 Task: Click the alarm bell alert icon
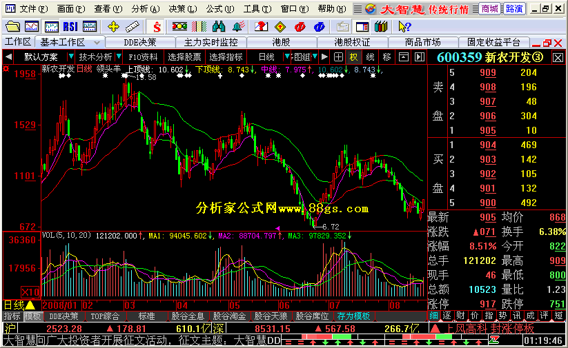238,26
